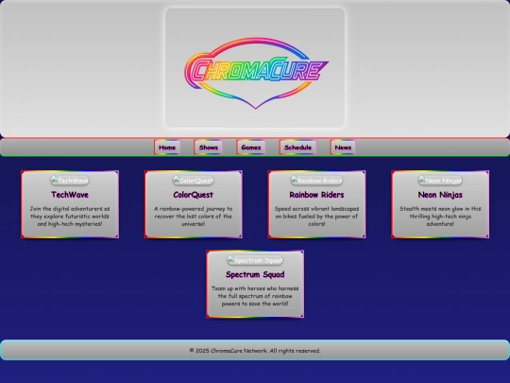Click the ColorQuest broken image thumbnail
Image resolution: width=510 pixels, height=383 pixels.
194,181
